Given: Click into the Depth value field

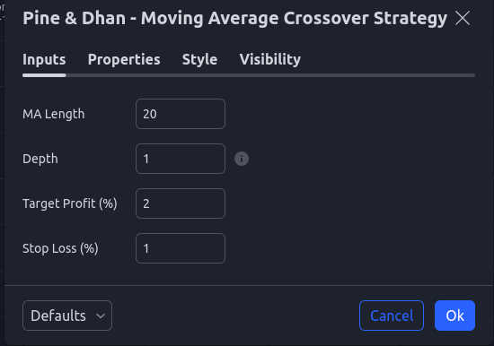Looking at the screenshot, I should (181, 159).
